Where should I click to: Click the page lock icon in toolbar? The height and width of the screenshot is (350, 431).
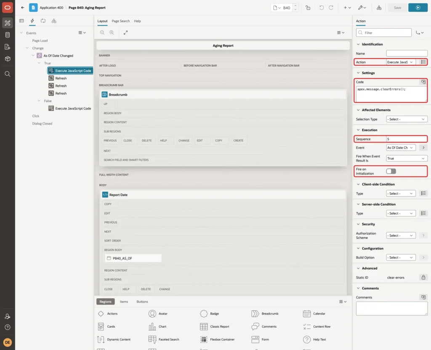308,8
